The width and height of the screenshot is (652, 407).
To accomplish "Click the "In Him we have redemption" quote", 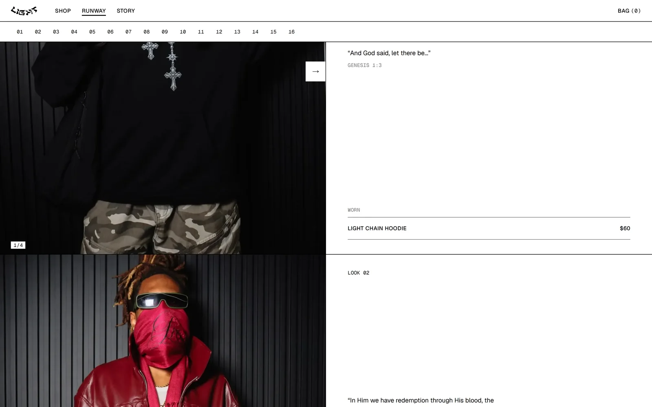I will tap(421, 400).
